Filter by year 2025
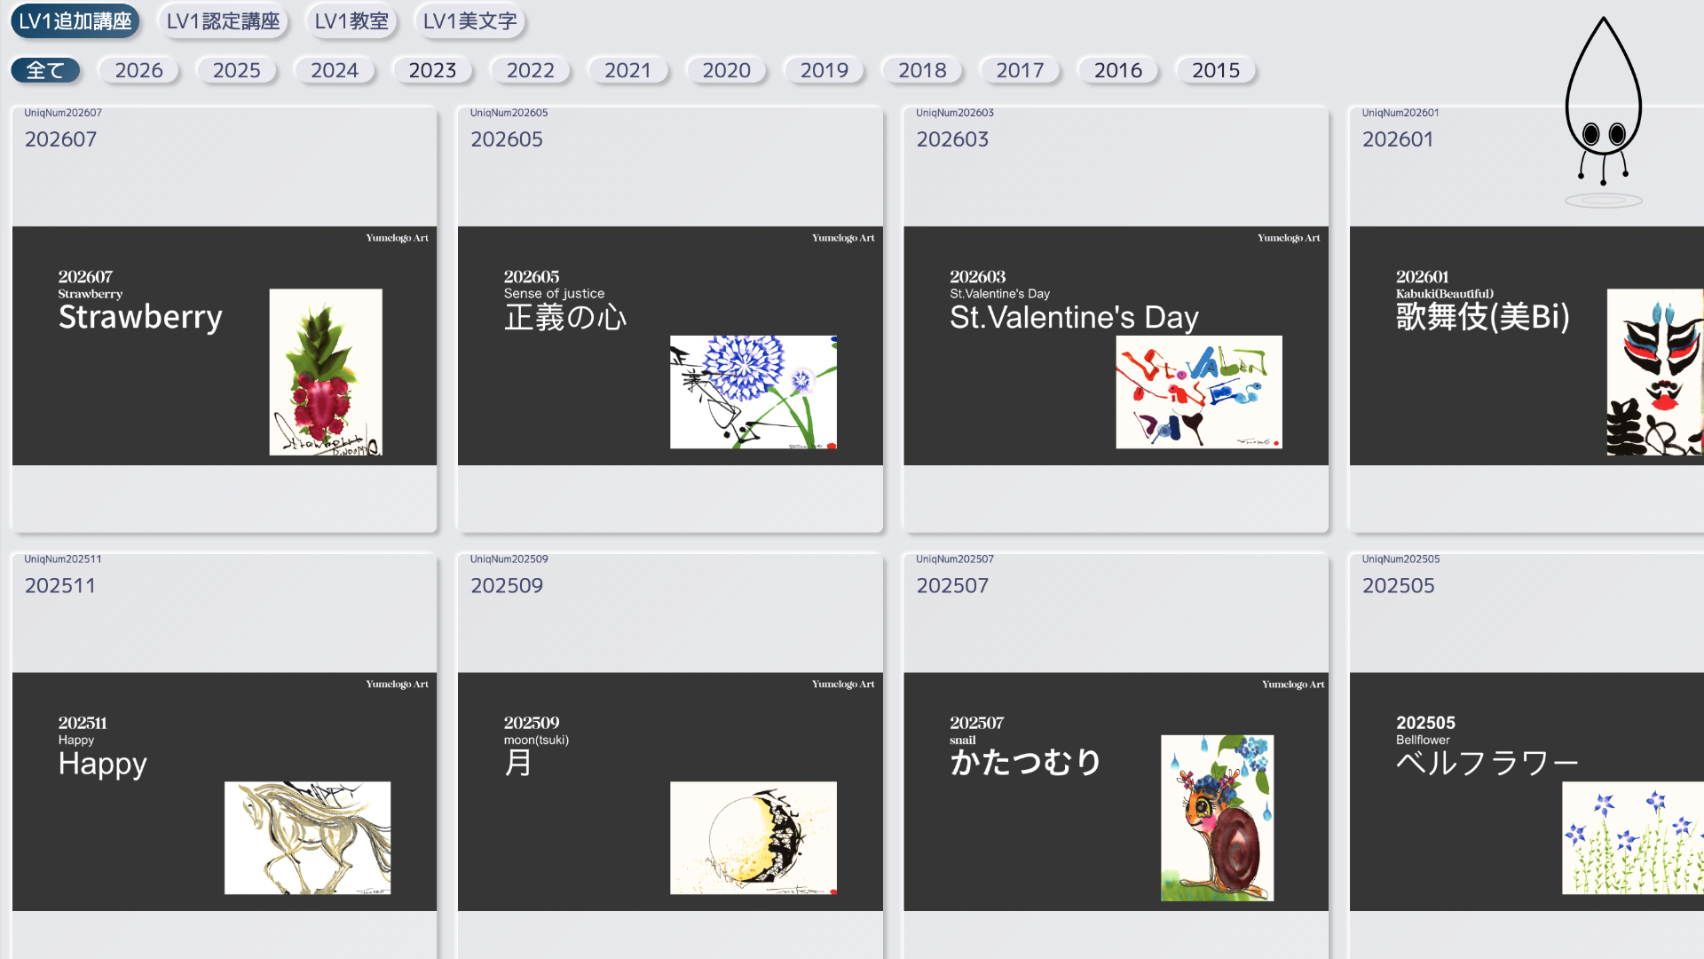 tap(236, 70)
